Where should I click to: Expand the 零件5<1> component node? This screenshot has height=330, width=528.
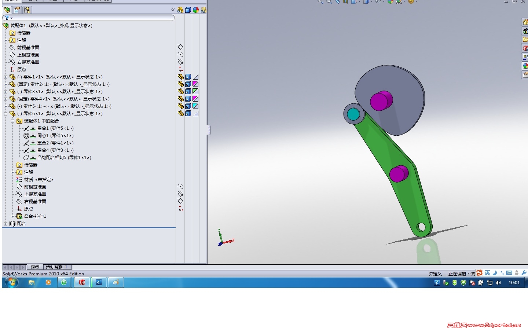5,106
